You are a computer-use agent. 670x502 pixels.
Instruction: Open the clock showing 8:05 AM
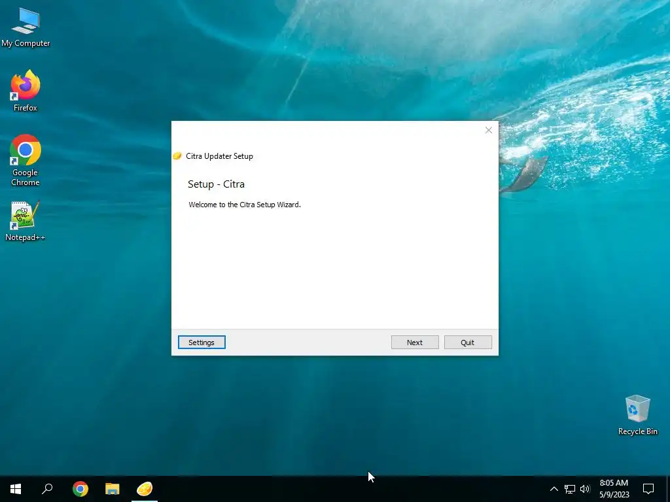[x=614, y=489]
